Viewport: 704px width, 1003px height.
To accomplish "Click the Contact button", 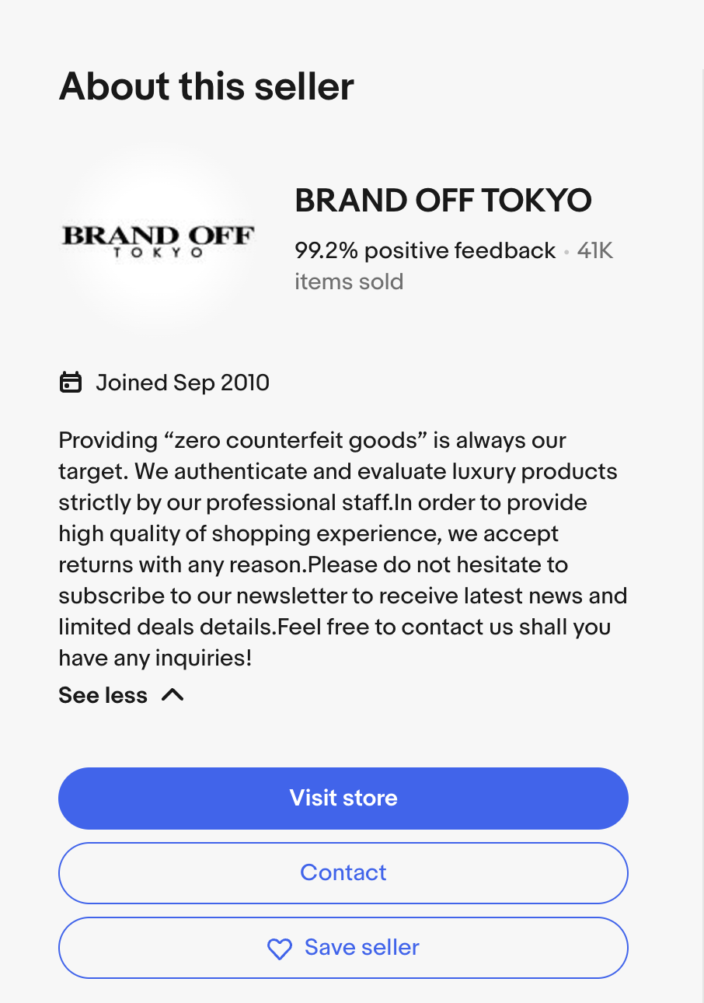I will (343, 872).
